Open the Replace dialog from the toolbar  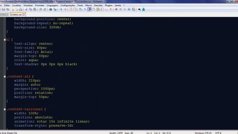(55, 9)
